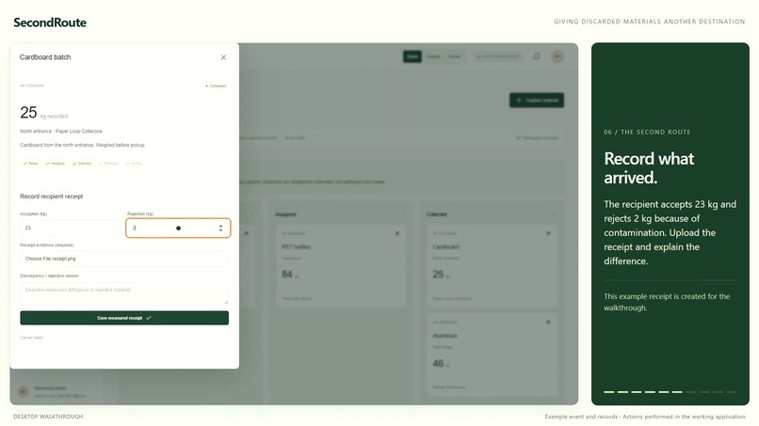Click the walkthrough step progress indicator

click(x=670, y=391)
